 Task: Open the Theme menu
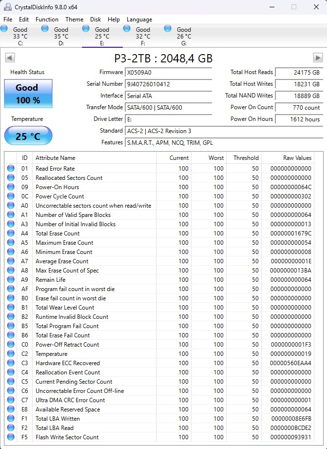pos(75,20)
